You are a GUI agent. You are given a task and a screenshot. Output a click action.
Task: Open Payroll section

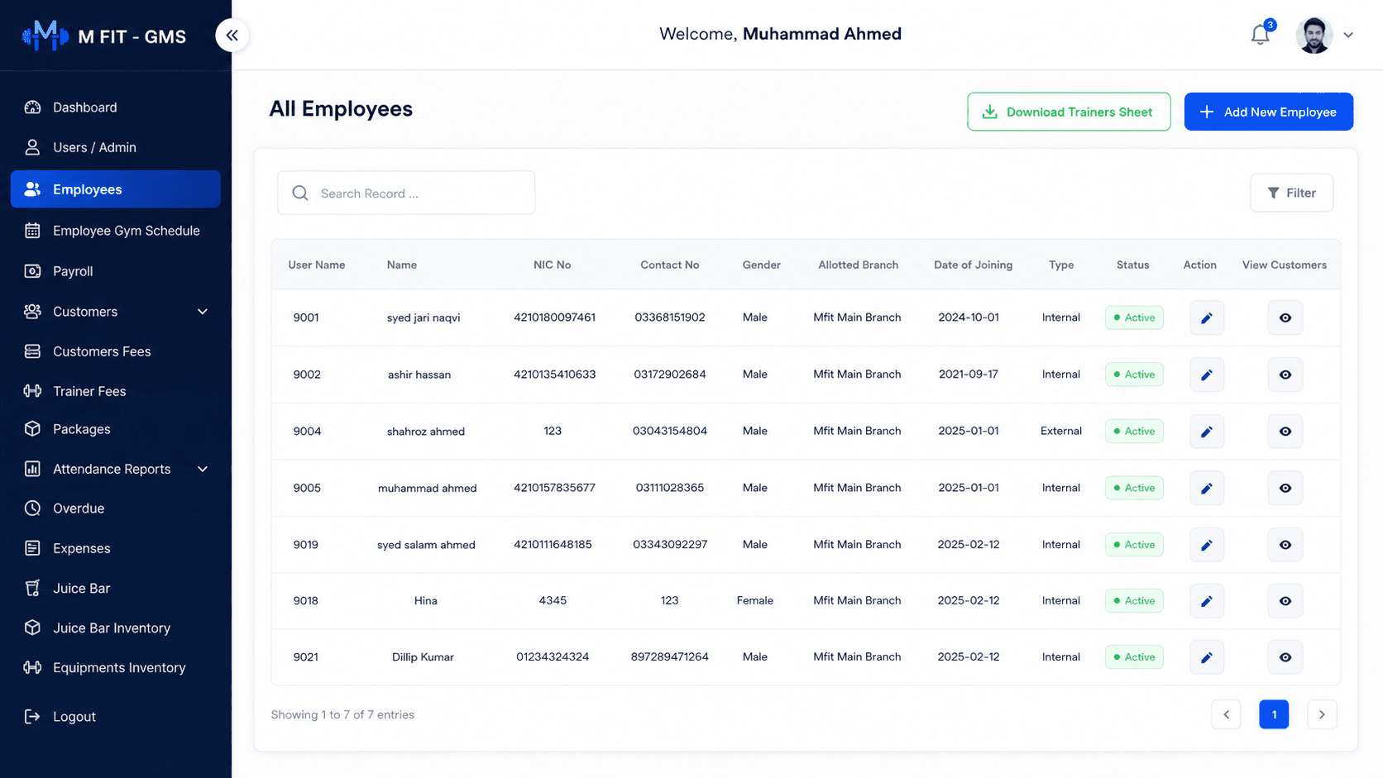click(x=116, y=271)
